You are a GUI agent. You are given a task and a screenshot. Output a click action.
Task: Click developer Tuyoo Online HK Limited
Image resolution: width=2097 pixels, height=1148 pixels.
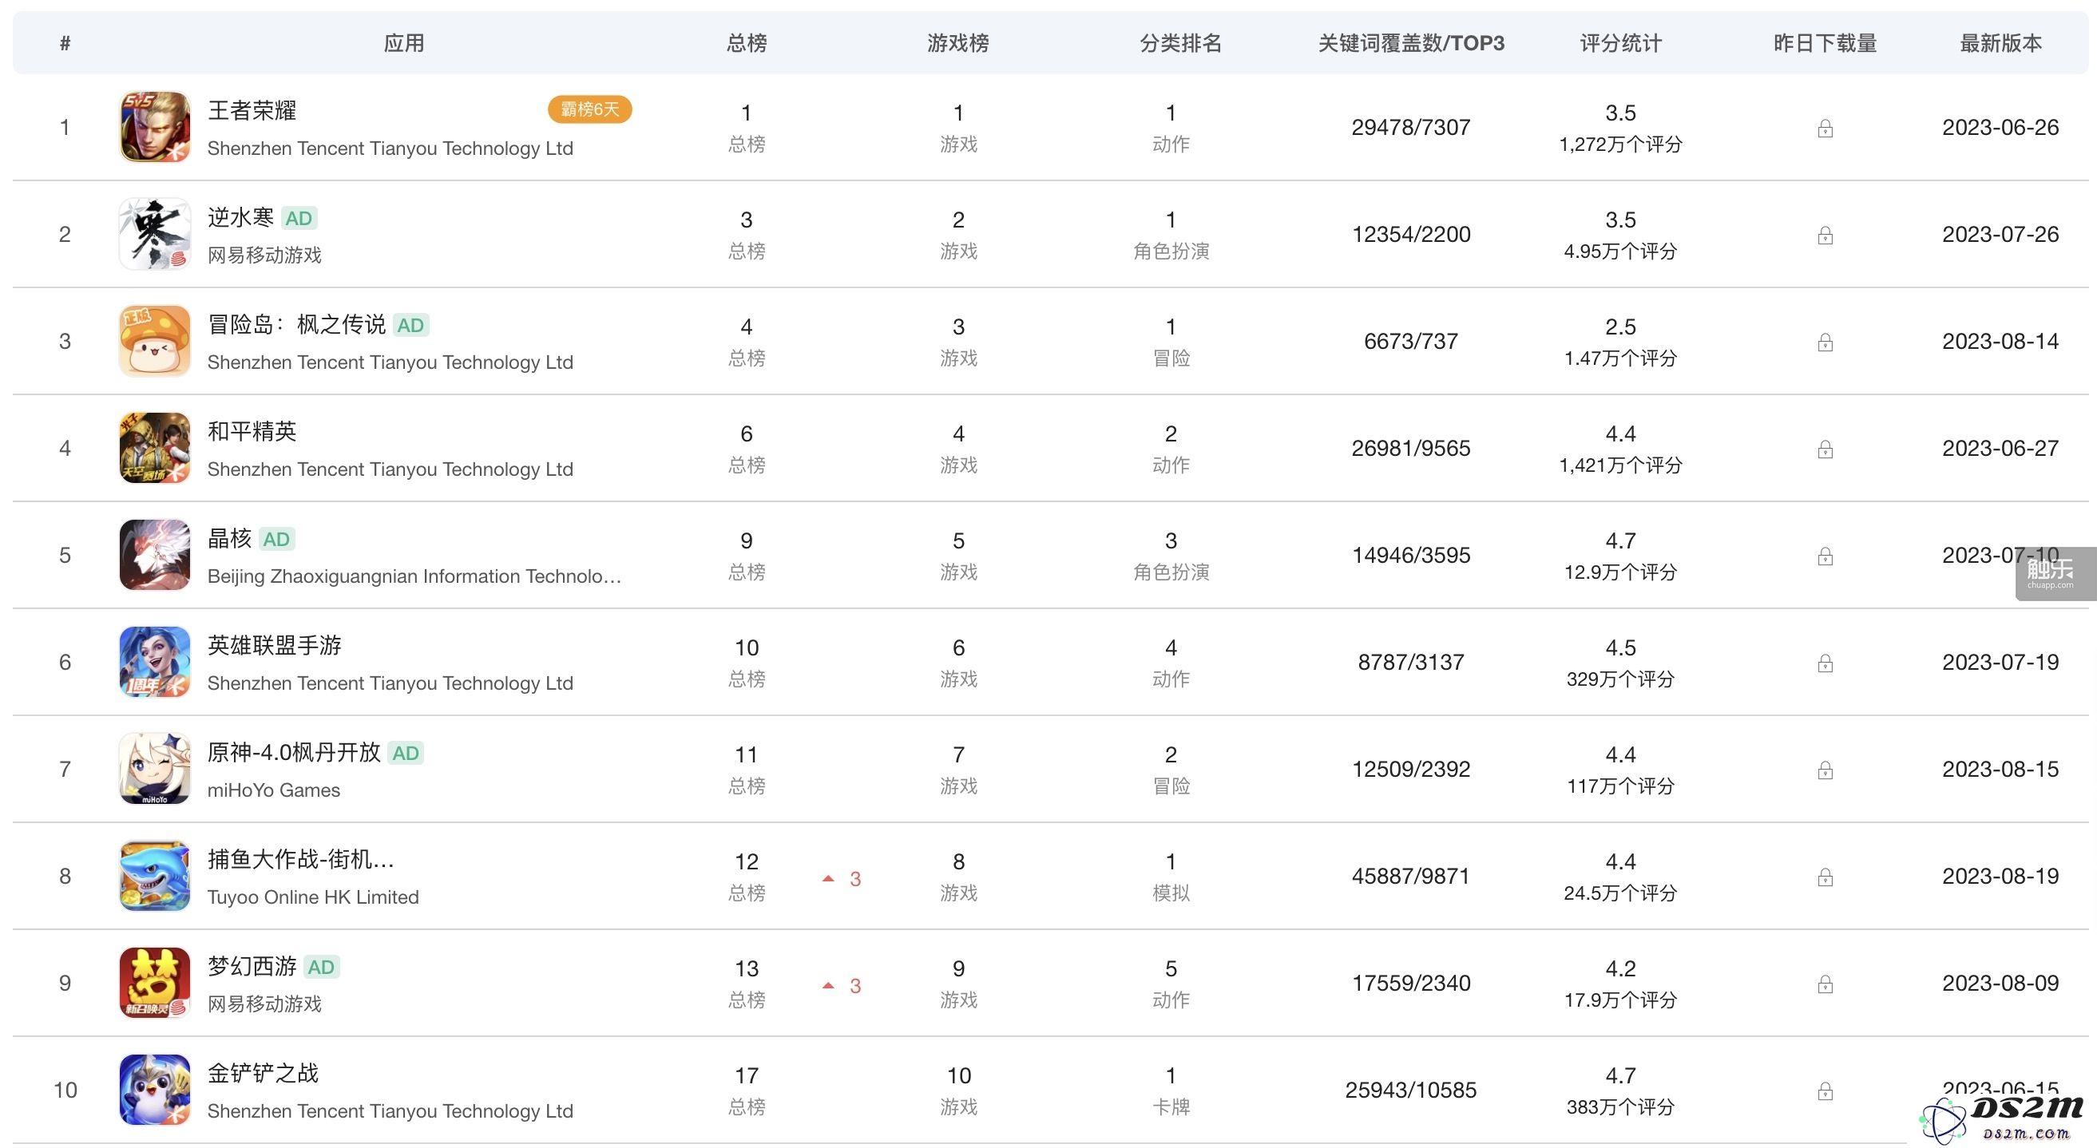click(312, 897)
